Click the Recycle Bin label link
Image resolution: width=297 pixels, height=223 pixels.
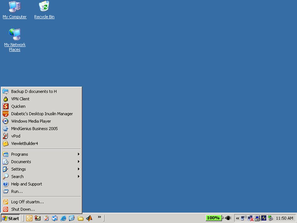(44, 17)
